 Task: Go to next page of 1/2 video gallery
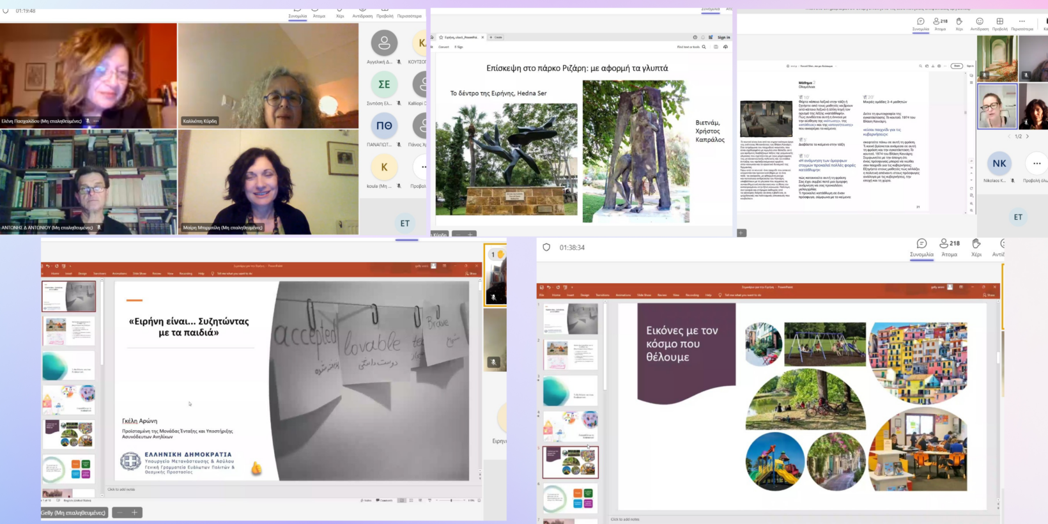coord(1028,136)
